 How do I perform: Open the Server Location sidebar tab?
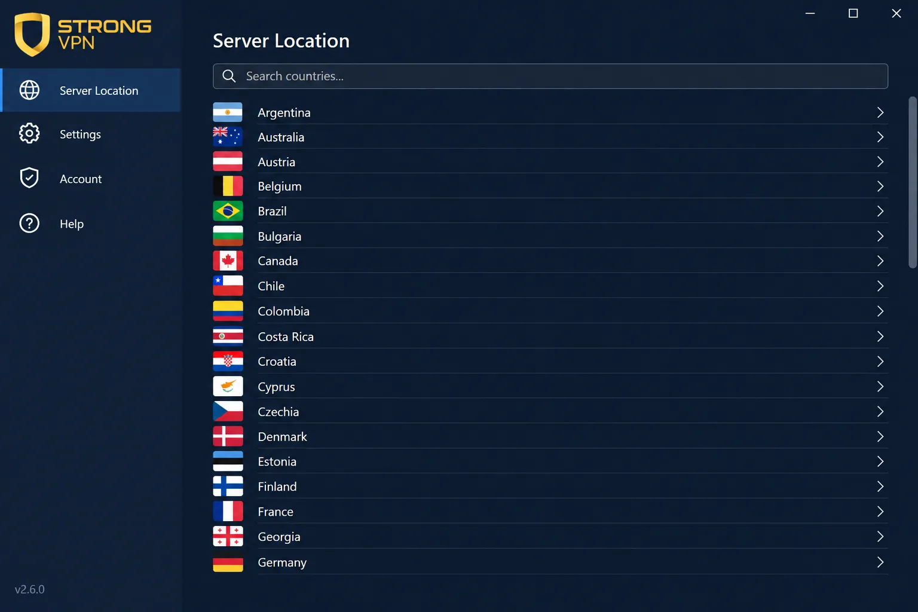click(91, 90)
